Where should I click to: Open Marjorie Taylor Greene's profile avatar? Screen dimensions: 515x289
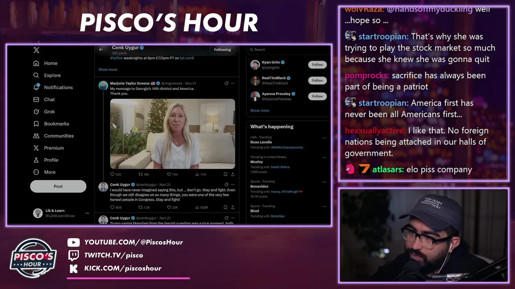coord(103,85)
